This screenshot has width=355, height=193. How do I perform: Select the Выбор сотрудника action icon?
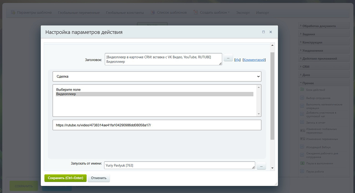pyautogui.click(x=302, y=98)
